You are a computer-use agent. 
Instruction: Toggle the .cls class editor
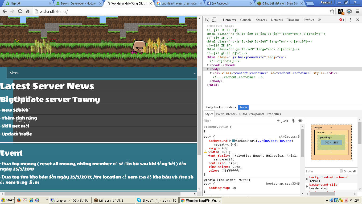click(286, 121)
